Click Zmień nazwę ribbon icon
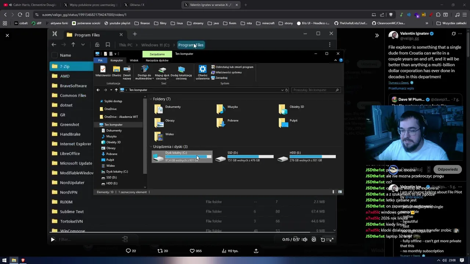This screenshot has width=470, height=264. coord(127,69)
